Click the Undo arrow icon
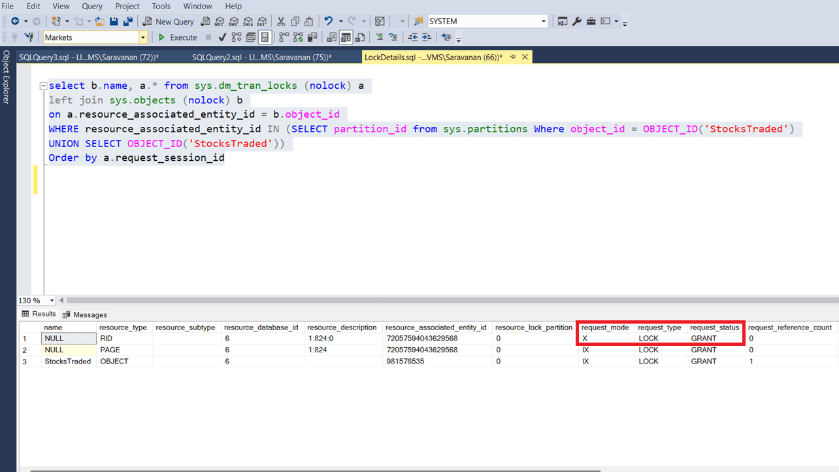 (329, 22)
